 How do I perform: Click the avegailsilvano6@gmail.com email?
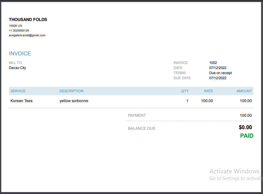click(x=27, y=35)
